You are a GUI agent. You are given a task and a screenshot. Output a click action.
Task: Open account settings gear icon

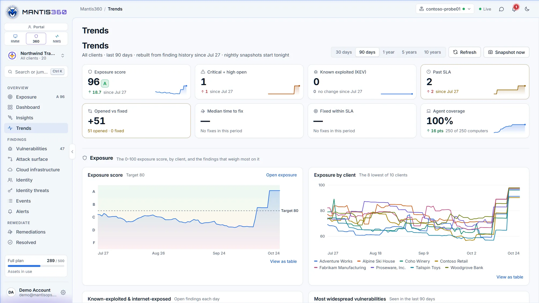pyautogui.click(x=63, y=292)
